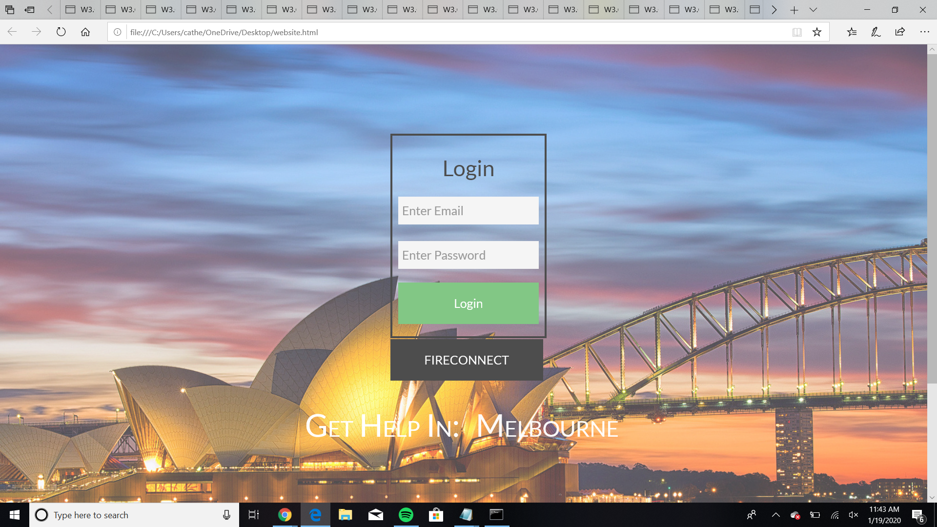Show hidden system tray icons chevron
Image resolution: width=937 pixels, height=527 pixels.
775,515
